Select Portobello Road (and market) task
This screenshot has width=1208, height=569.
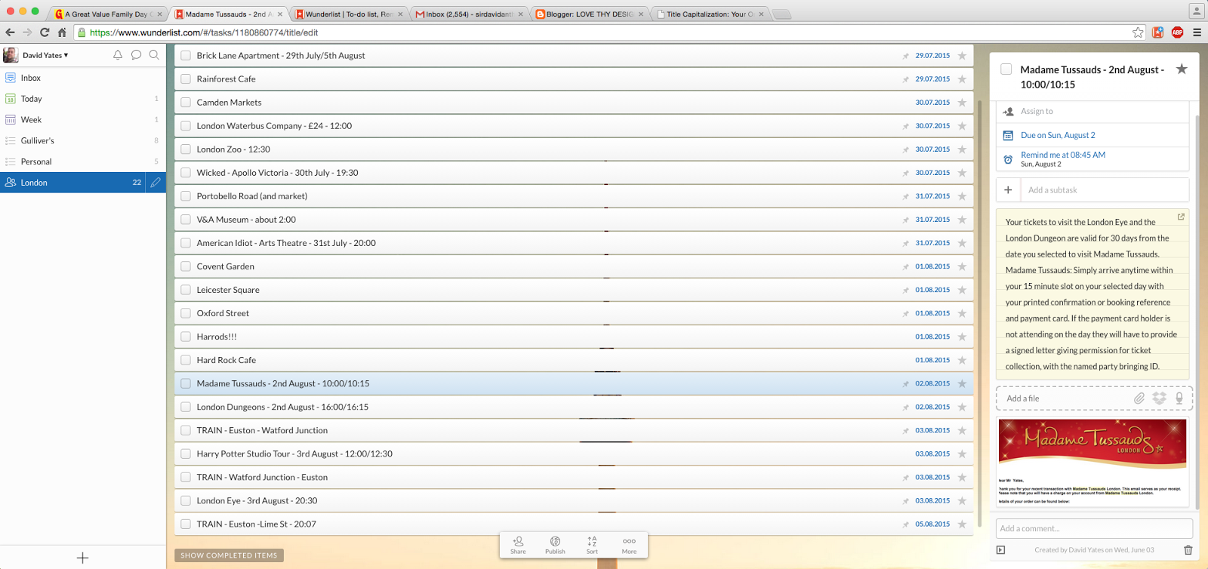574,196
